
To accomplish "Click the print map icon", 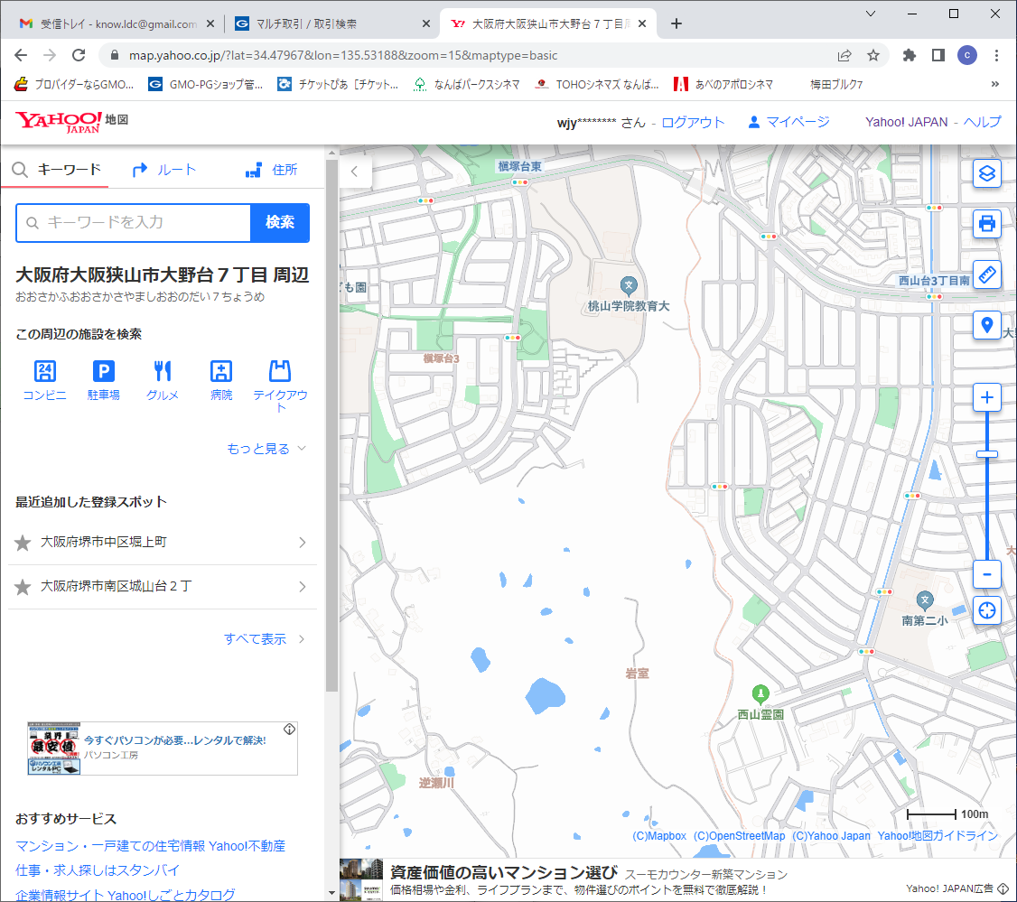I will pos(987,223).
